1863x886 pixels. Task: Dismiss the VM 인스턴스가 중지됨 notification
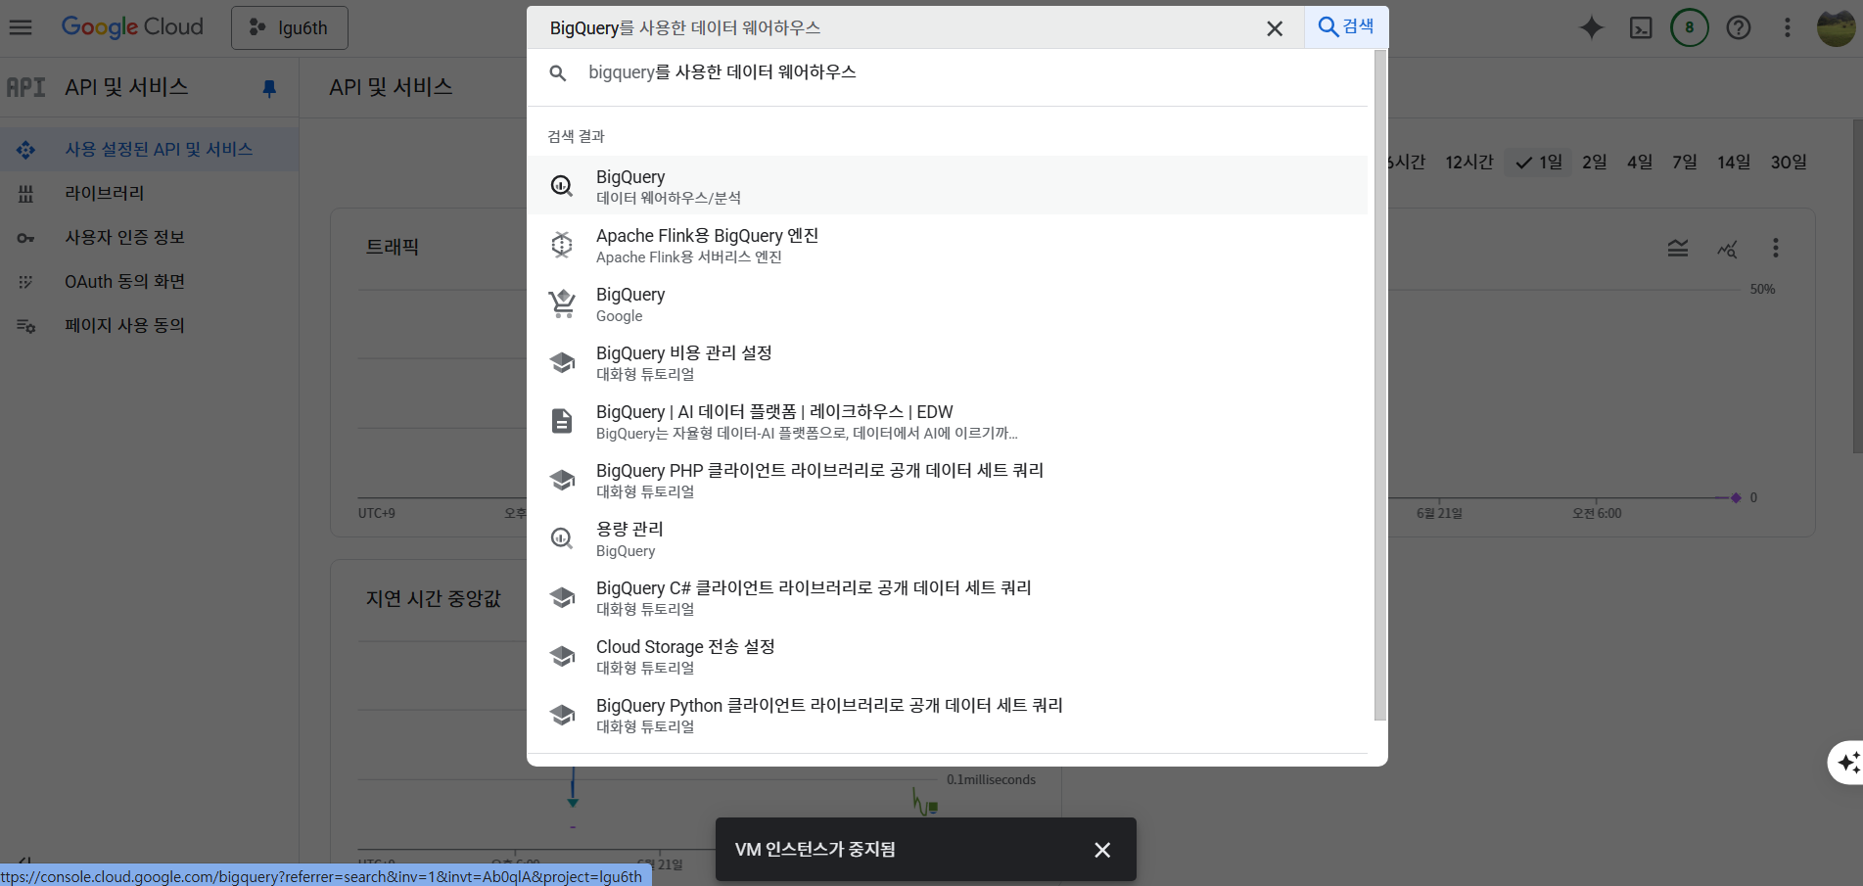click(x=1102, y=850)
